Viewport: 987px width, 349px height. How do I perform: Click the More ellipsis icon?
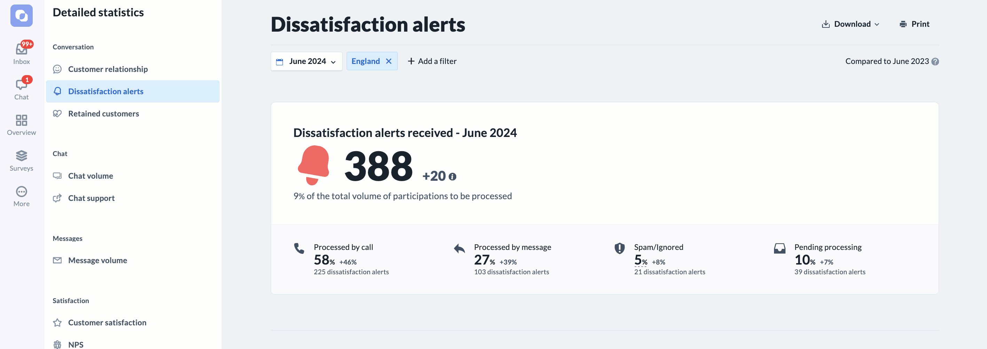tap(22, 191)
